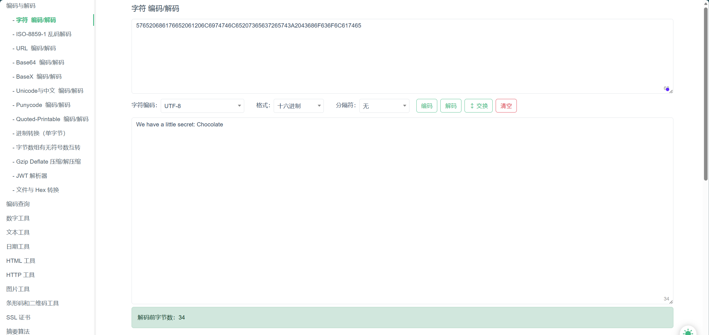Image resolution: width=709 pixels, height=335 pixels.
Task: Clear fields with the 清空 button
Action: [506, 106]
